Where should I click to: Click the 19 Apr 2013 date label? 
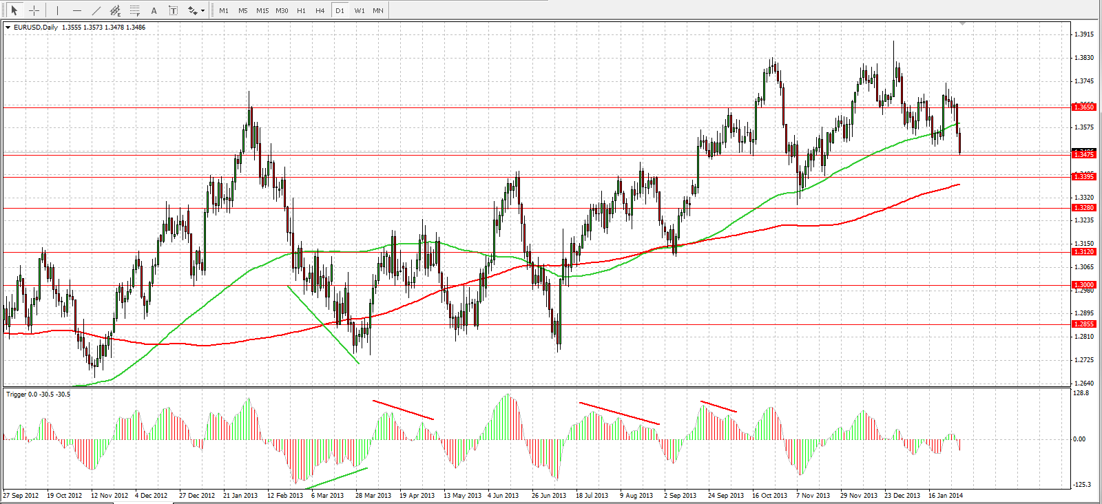point(417,496)
